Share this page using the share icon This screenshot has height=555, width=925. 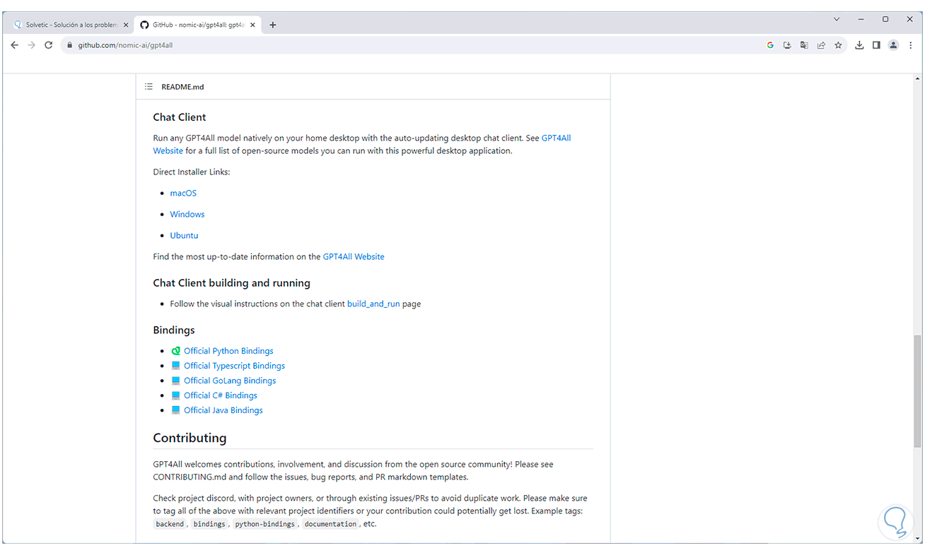coord(821,45)
